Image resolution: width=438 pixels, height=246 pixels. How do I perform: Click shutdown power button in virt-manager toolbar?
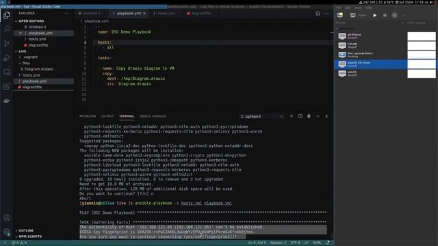point(394,15)
